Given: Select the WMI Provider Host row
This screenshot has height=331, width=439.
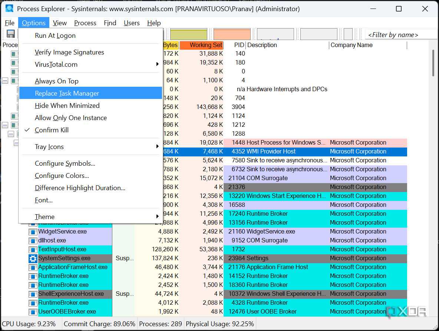Looking at the screenshot, I should click(x=285, y=151).
